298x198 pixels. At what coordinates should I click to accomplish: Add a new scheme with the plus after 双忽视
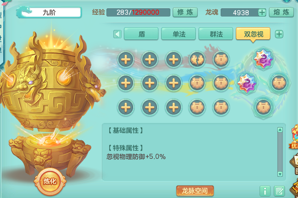[279, 34]
